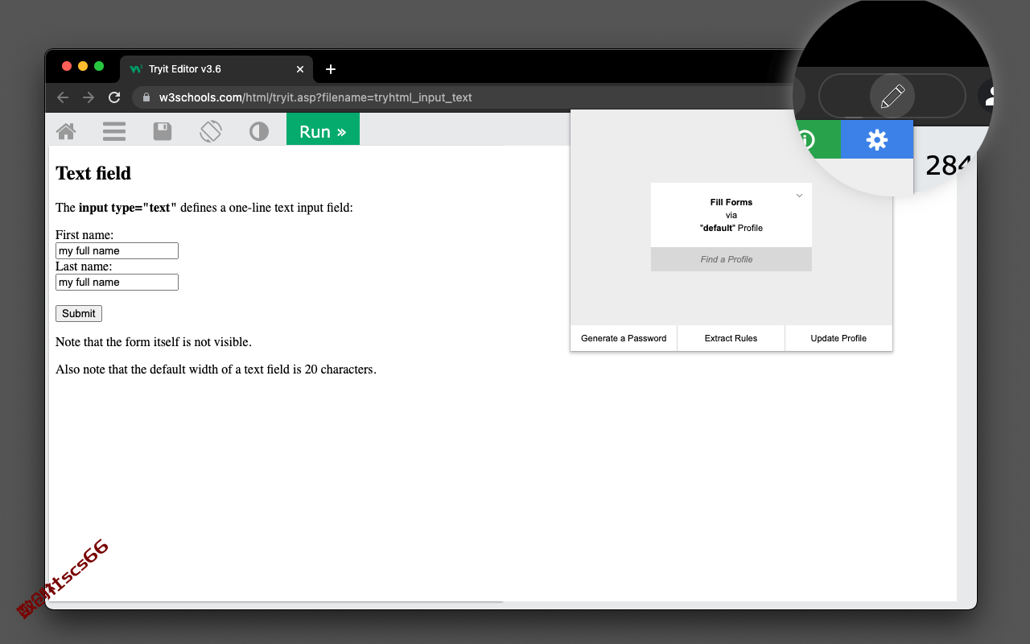Image resolution: width=1030 pixels, height=644 pixels.
Task: Click the browser back arrow
Action: 63,97
